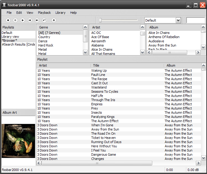Click the seekbar slider handle

pyautogui.click(x=100, y=20)
